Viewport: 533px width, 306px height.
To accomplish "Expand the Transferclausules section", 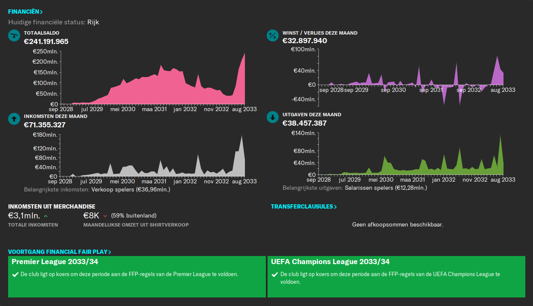I will (x=303, y=207).
